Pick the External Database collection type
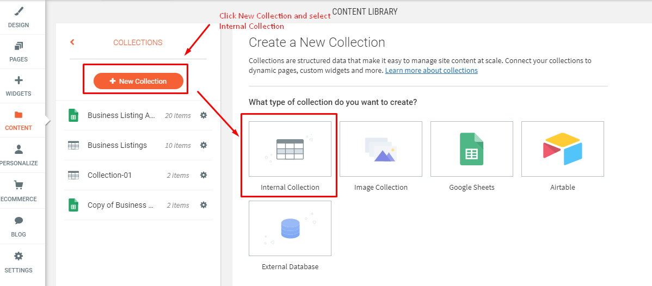The width and height of the screenshot is (652, 286). (290, 228)
